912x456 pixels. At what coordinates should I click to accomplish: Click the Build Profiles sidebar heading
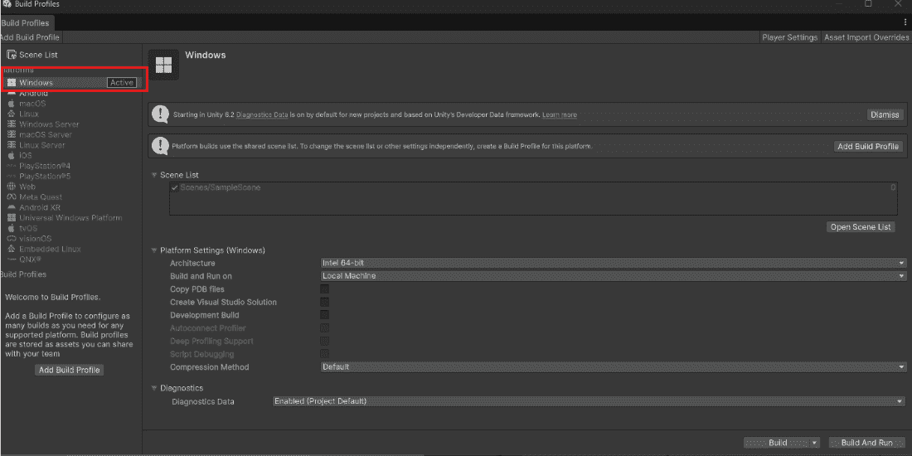(23, 274)
